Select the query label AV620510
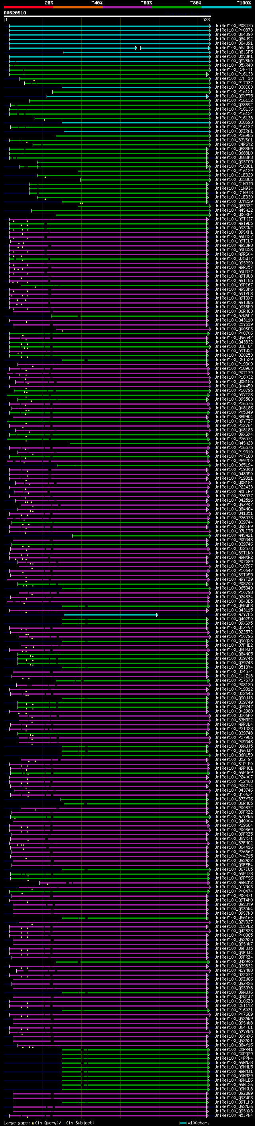Viewport: 255px width, 1126px height. 15,13
